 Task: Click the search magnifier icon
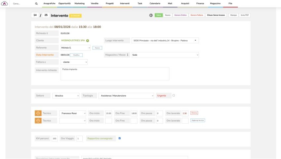[x=36, y=4]
